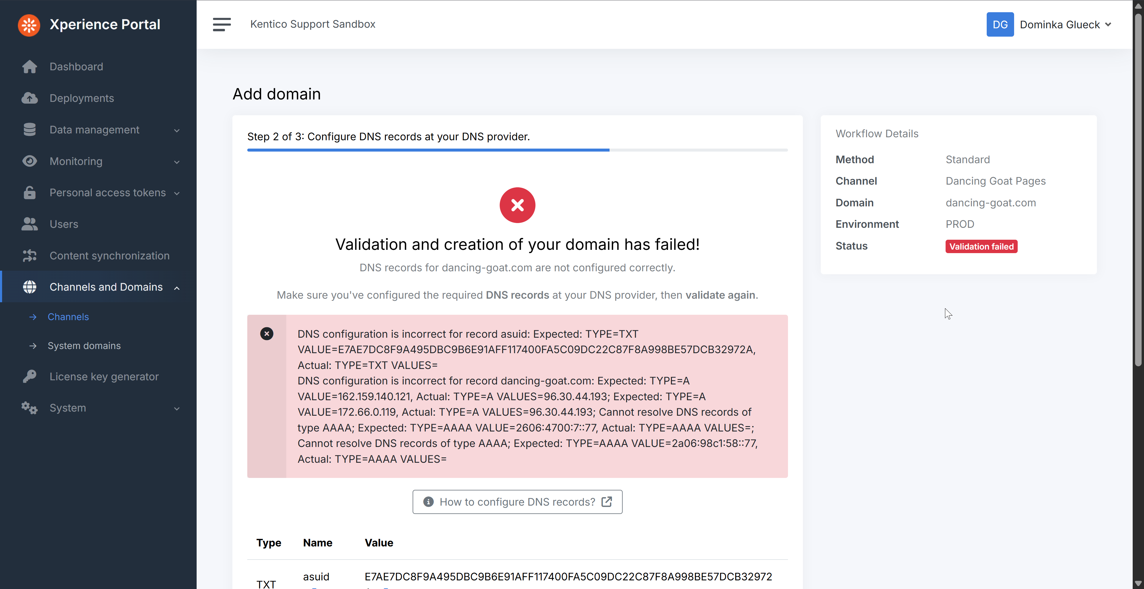Click the 'Type' column header
Viewport: 1144px width, 589px height.
point(269,543)
